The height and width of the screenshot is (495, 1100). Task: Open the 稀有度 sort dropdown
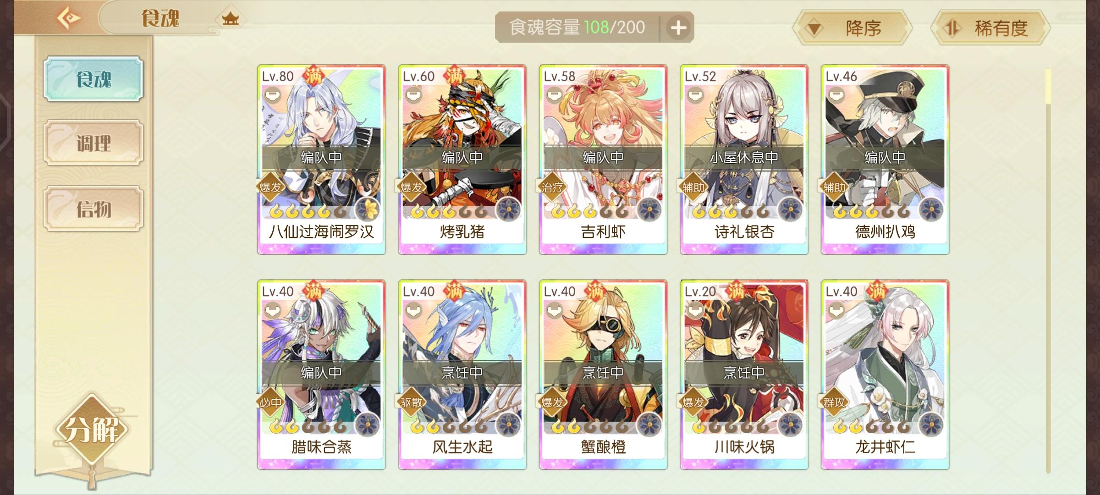(x=990, y=28)
